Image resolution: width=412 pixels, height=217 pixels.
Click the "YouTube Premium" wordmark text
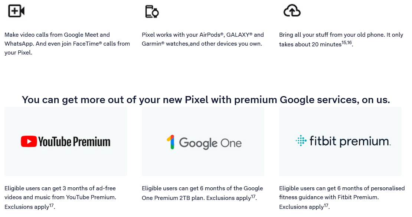74,142
